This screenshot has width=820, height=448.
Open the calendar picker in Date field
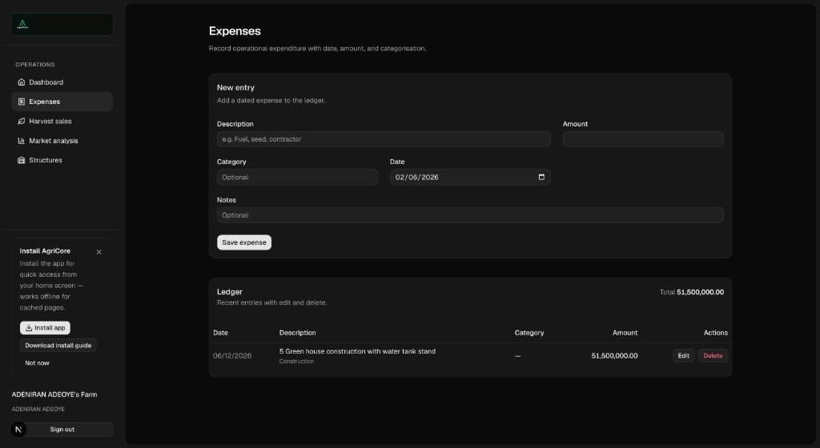(541, 177)
